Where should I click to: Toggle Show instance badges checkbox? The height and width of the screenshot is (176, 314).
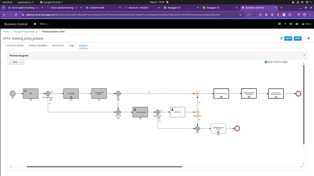266,62
